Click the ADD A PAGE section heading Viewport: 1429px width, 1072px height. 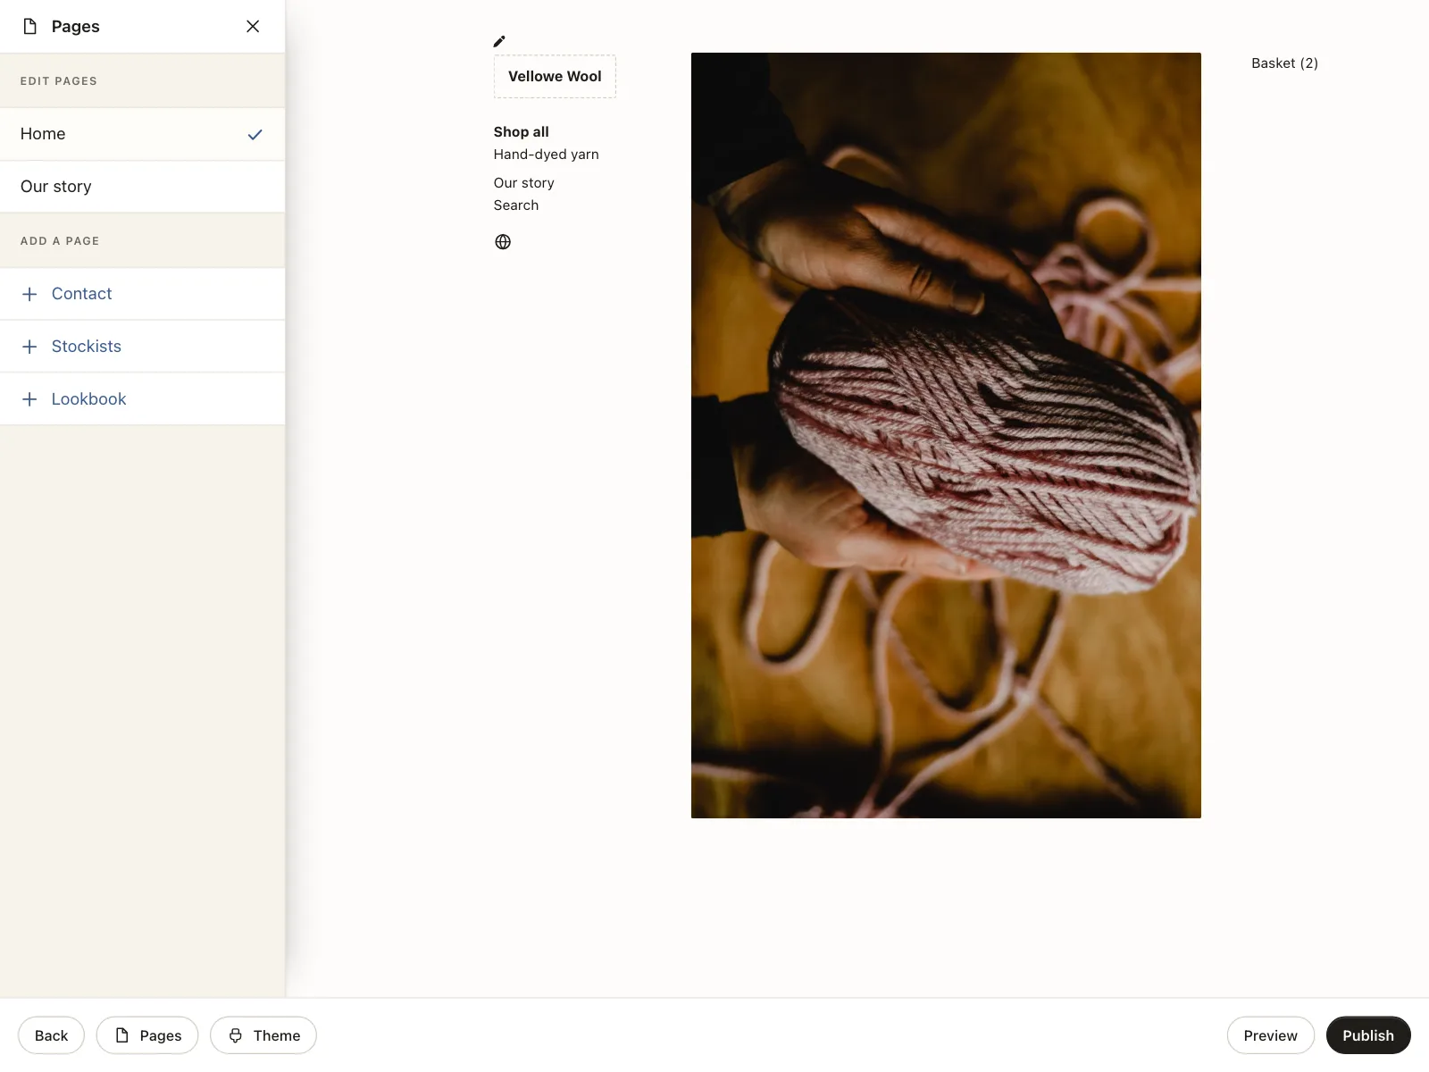(60, 241)
